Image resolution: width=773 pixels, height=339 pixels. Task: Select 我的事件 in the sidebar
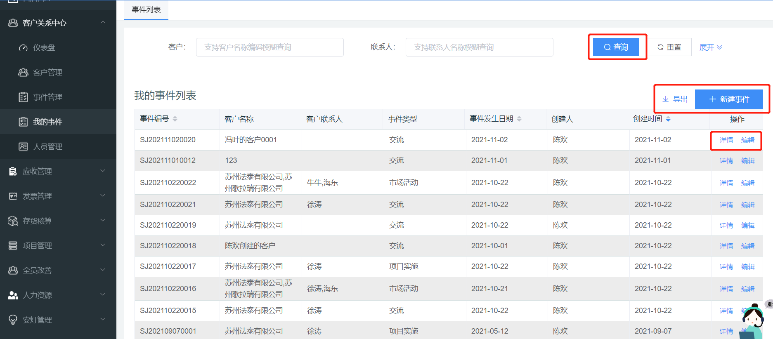click(x=47, y=122)
